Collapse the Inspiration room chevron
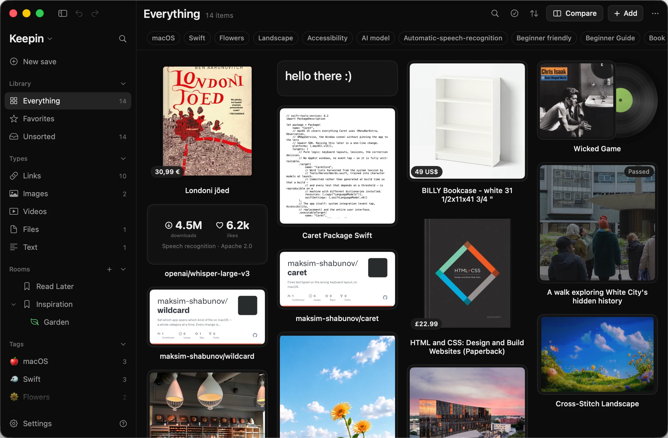This screenshot has height=438, width=668. (x=14, y=304)
